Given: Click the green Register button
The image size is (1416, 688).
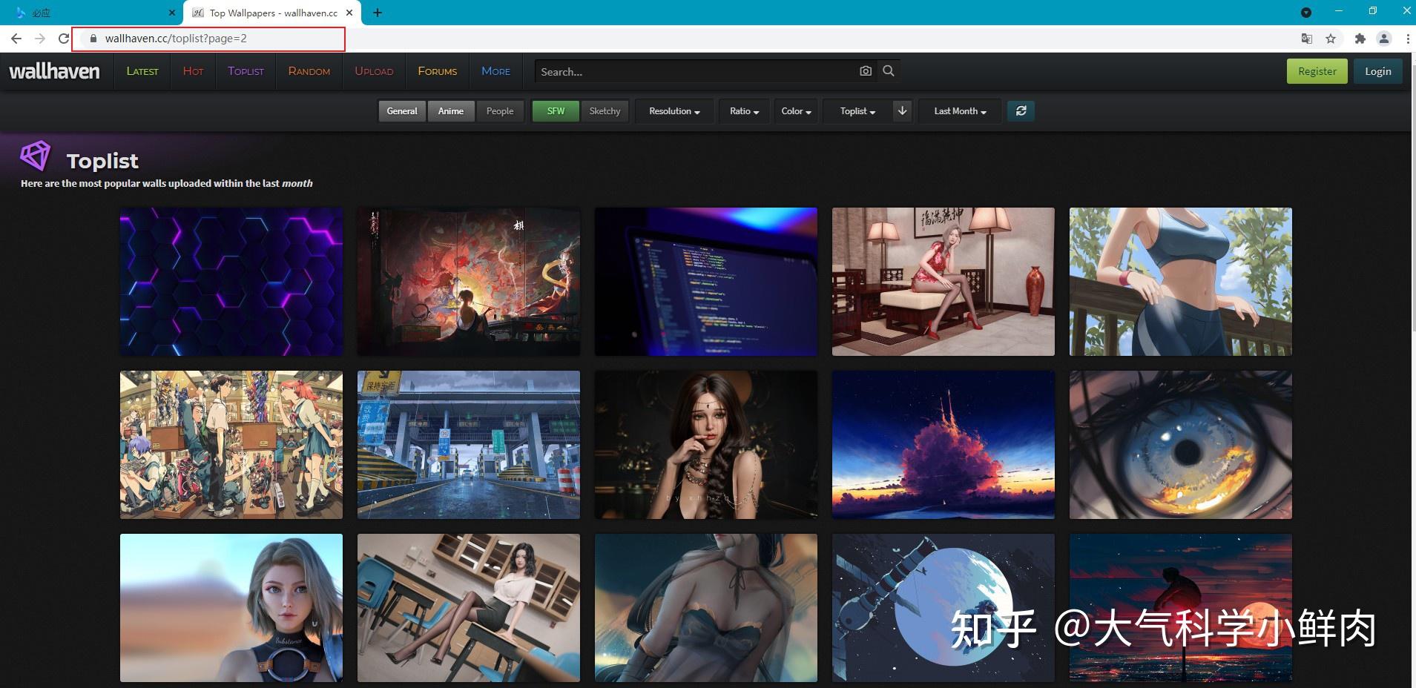Looking at the screenshot, I should pos(1317,71).
